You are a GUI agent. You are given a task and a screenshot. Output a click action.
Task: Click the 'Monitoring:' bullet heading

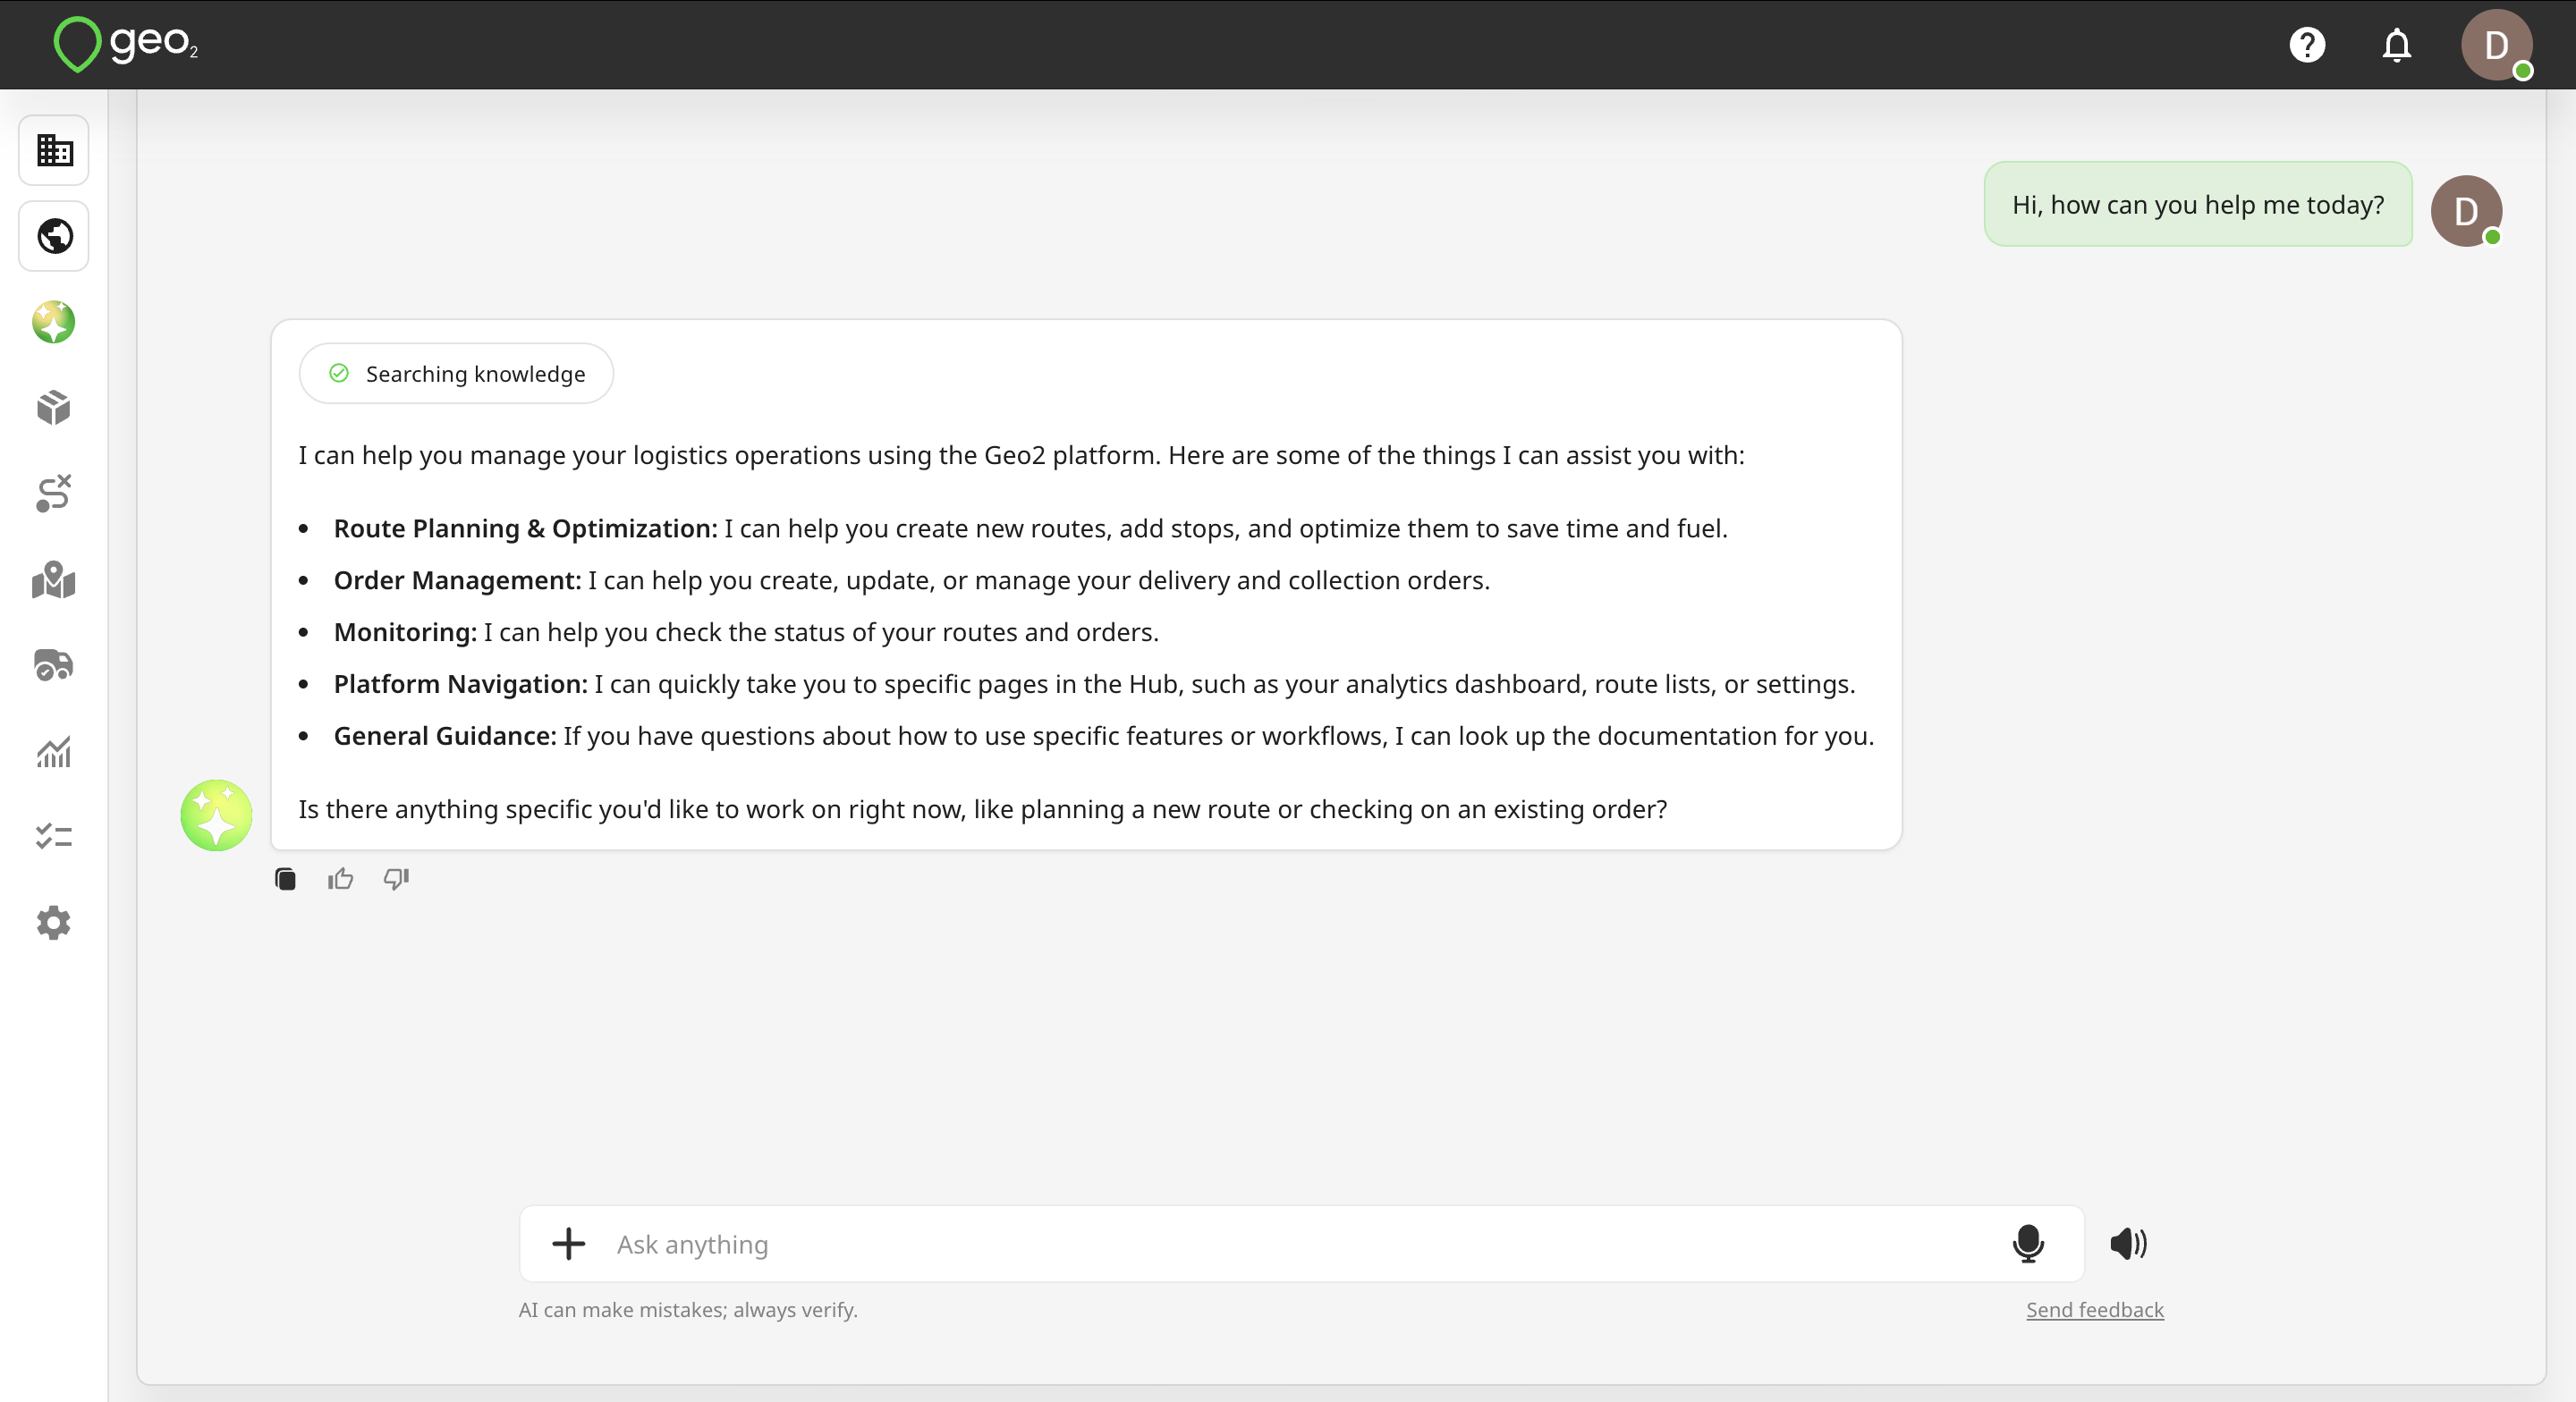(405, 632)
